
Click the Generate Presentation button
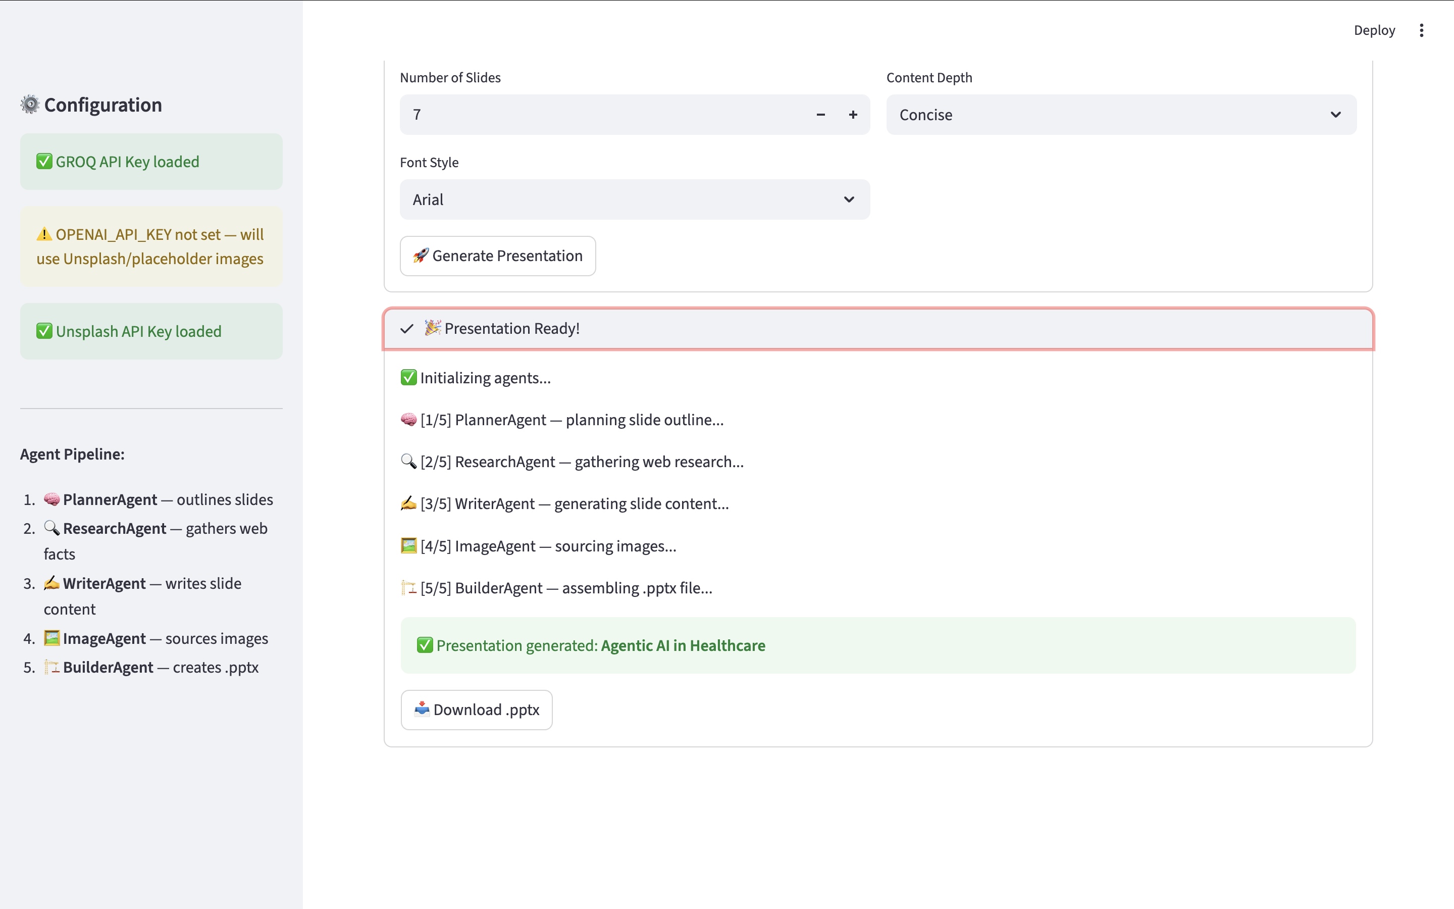497,256
